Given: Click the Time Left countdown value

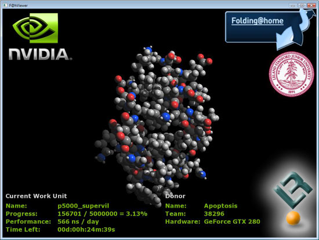Looking at the screenshot, I should coord(86,230).
